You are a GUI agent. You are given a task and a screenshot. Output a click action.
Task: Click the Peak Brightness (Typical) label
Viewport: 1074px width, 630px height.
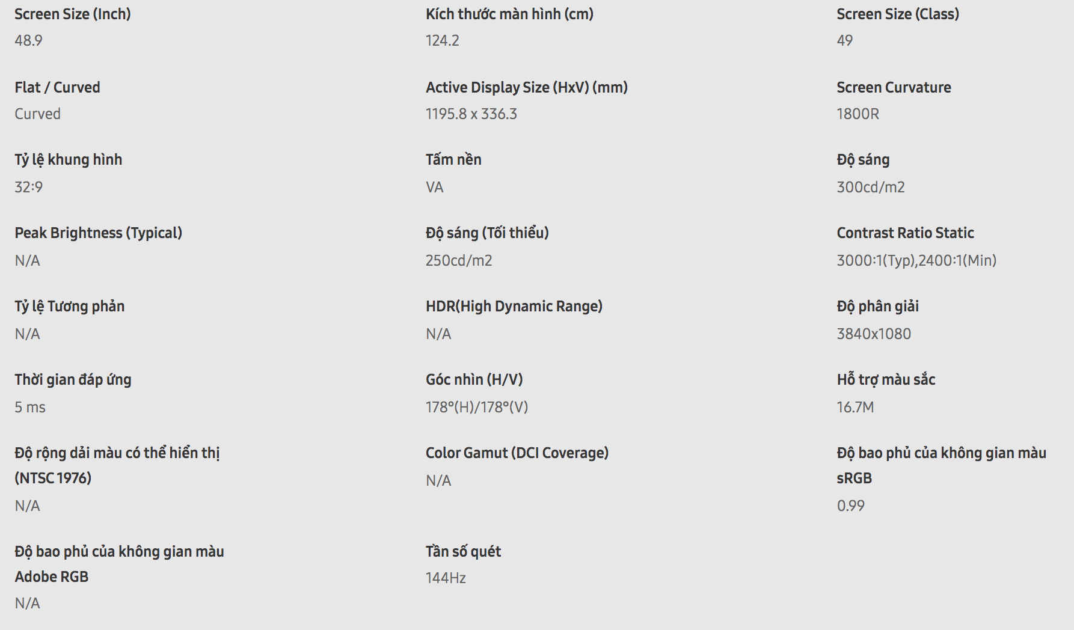(98, 233)
